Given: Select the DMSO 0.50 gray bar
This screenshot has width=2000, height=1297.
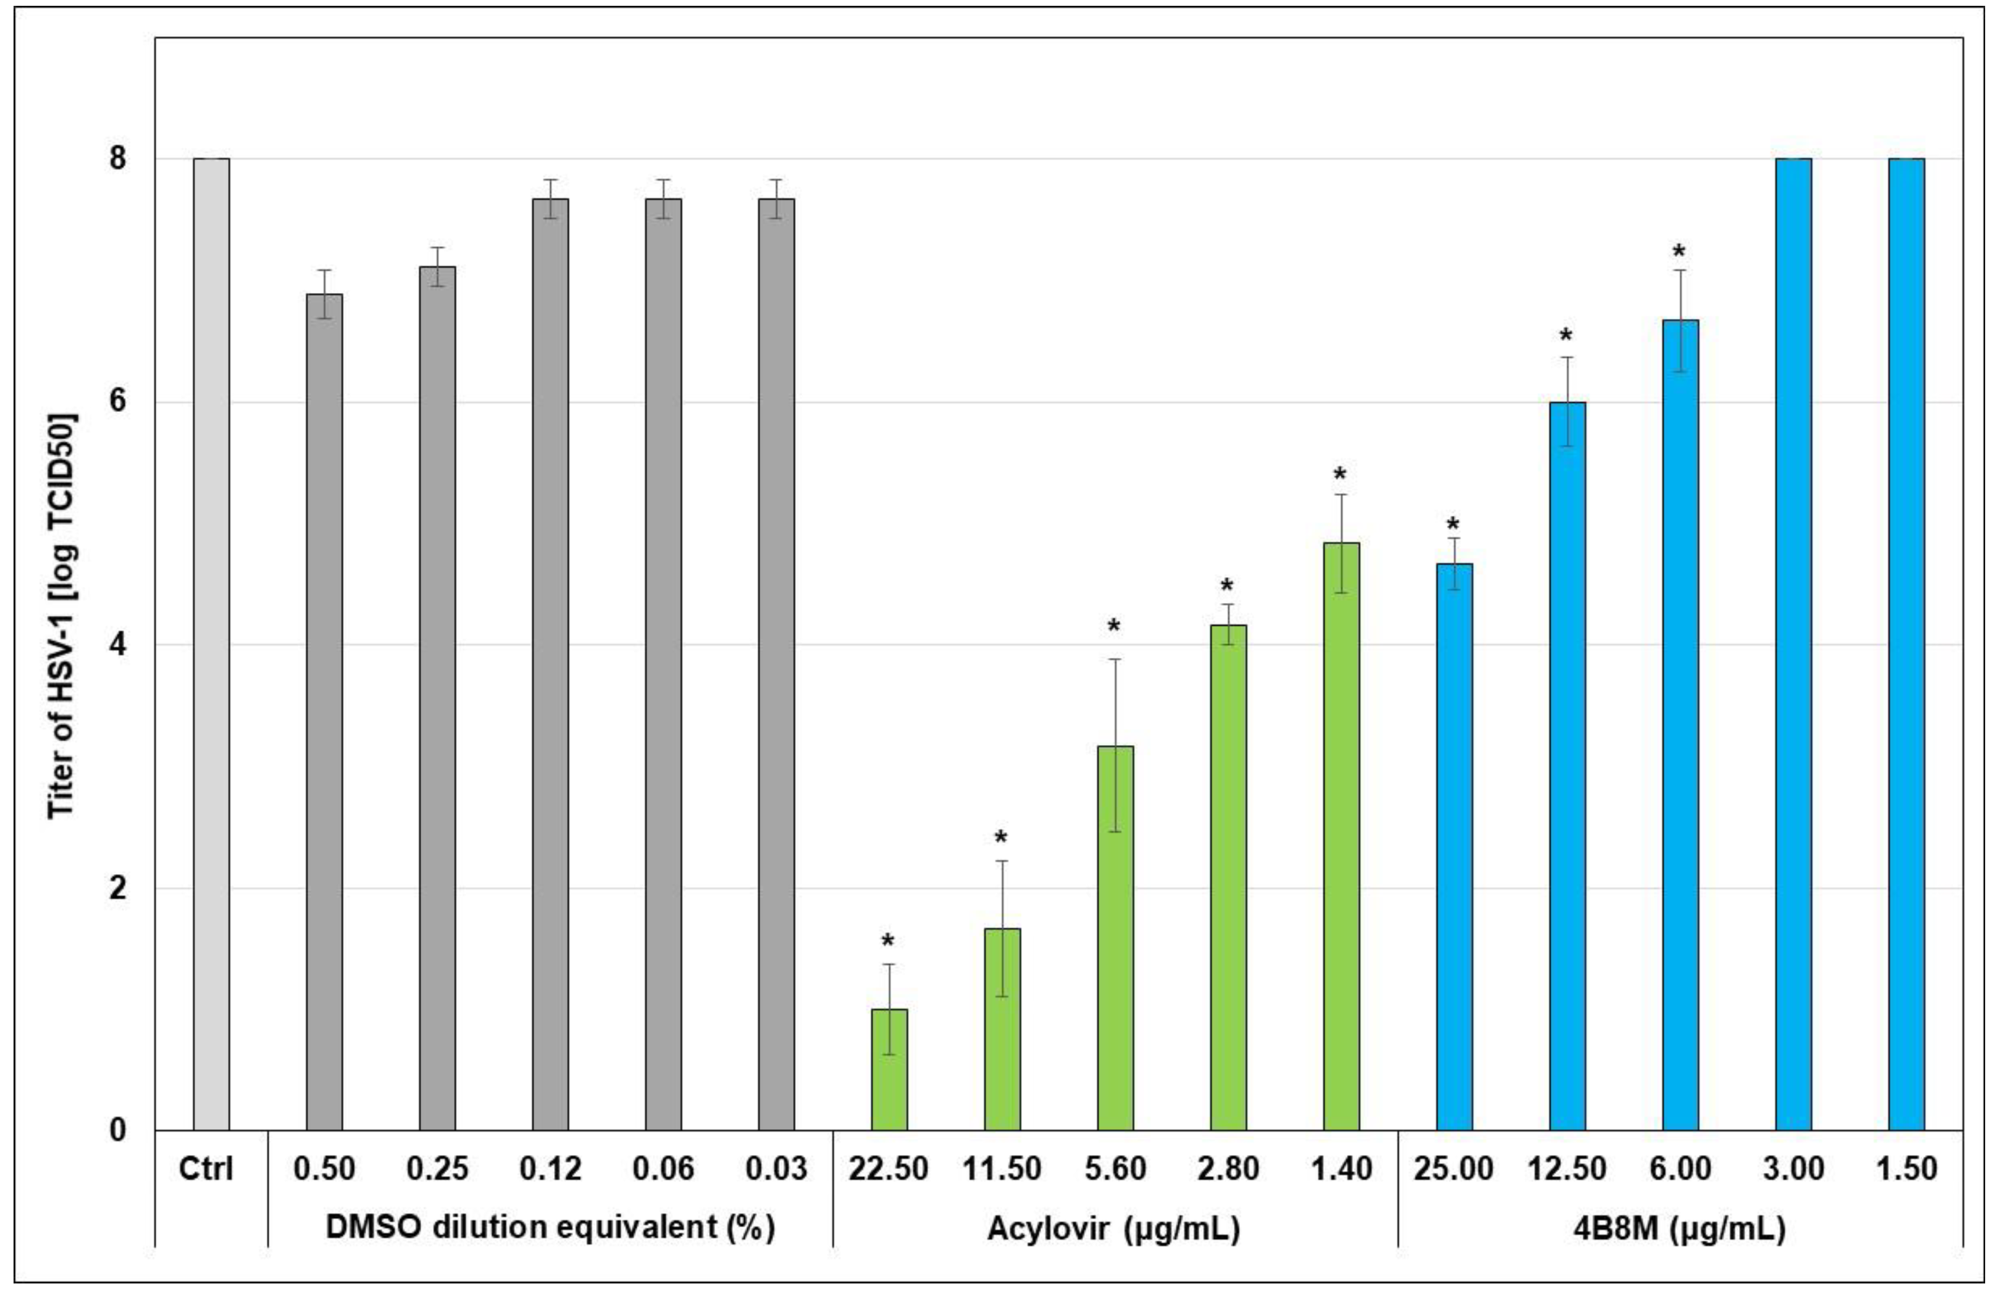Looking at the screenshot, I should 324,711.
